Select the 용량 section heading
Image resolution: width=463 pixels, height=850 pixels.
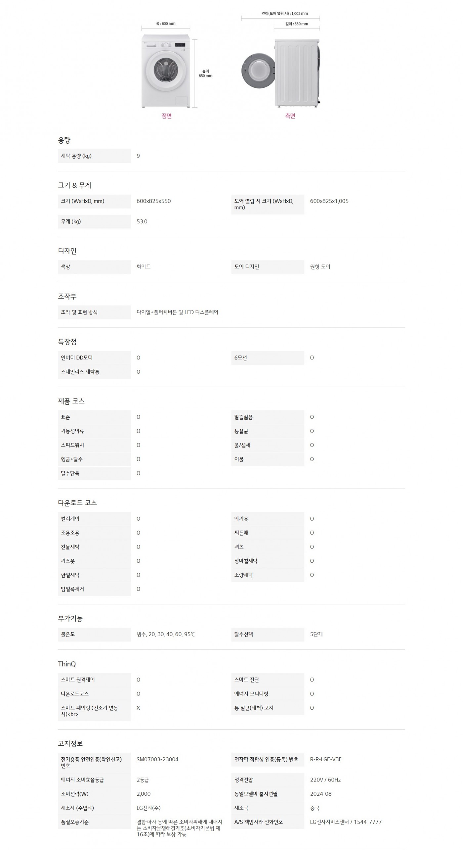(x=64, y=140)
